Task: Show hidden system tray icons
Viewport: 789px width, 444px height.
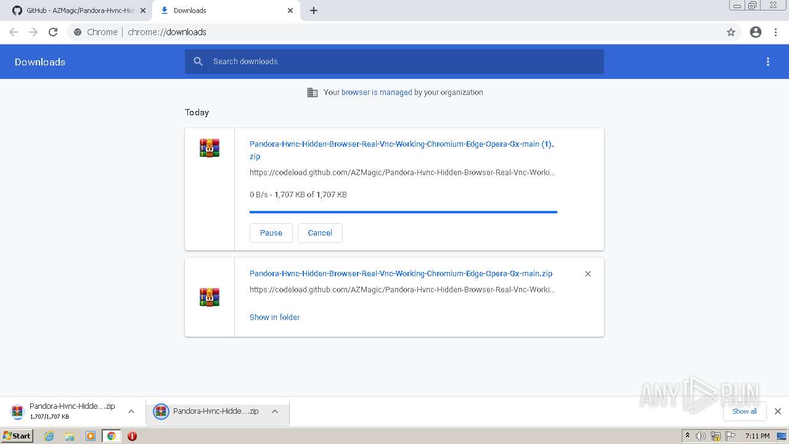Action: [x=687, y=436]
